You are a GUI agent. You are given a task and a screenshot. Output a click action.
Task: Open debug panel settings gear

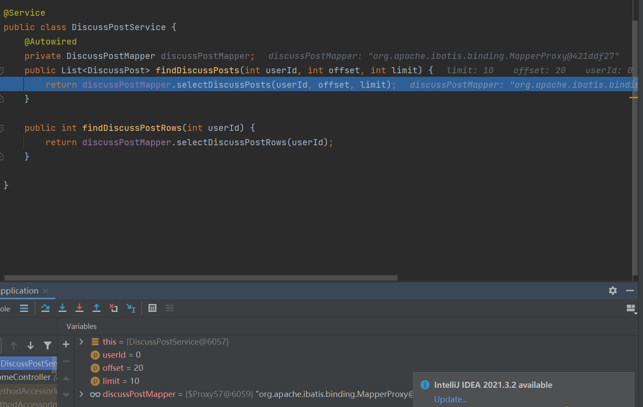tap(613, 291)
